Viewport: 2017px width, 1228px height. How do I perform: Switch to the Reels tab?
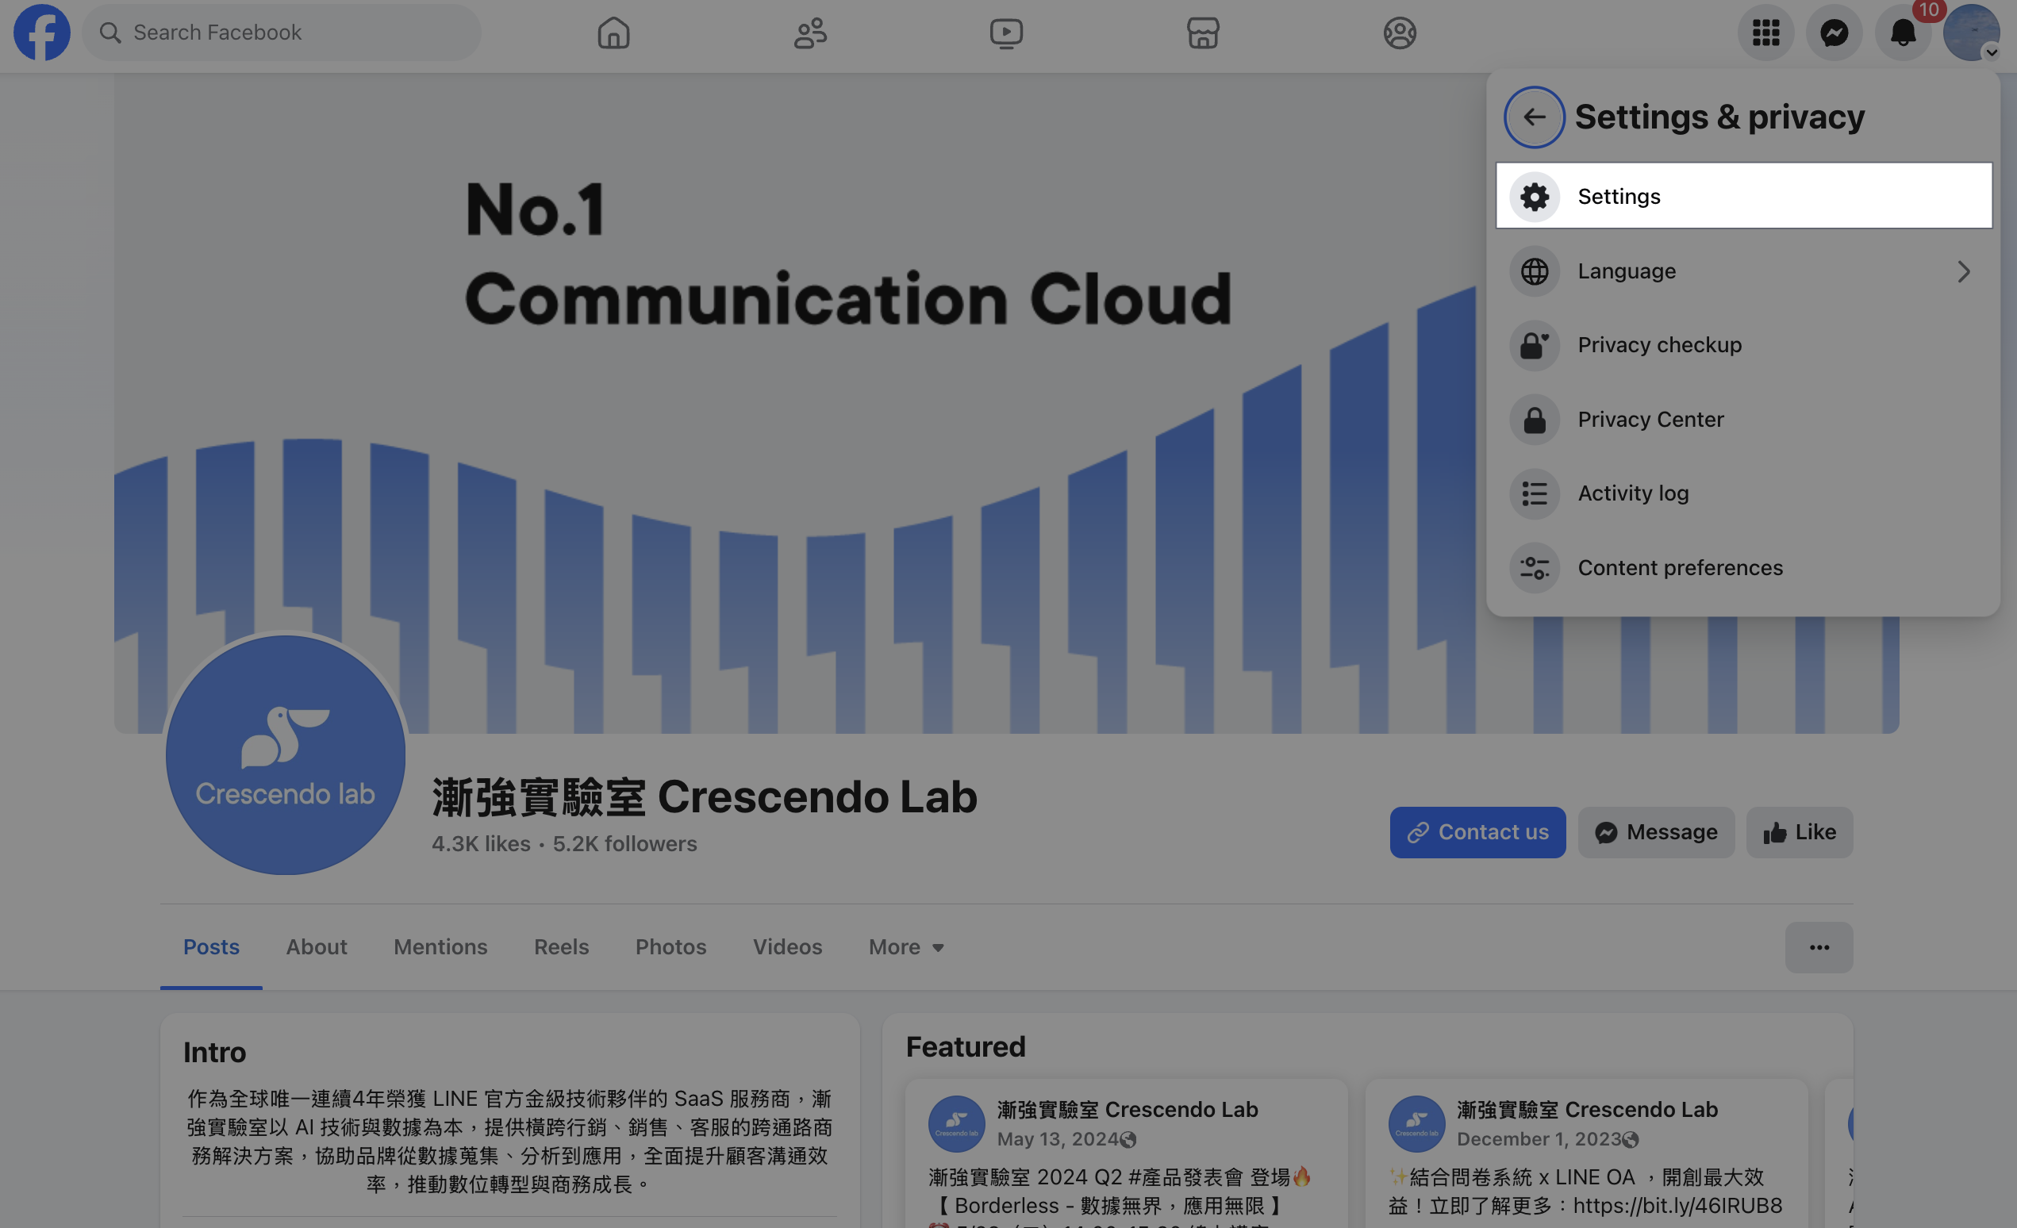(x=562, y=946)
